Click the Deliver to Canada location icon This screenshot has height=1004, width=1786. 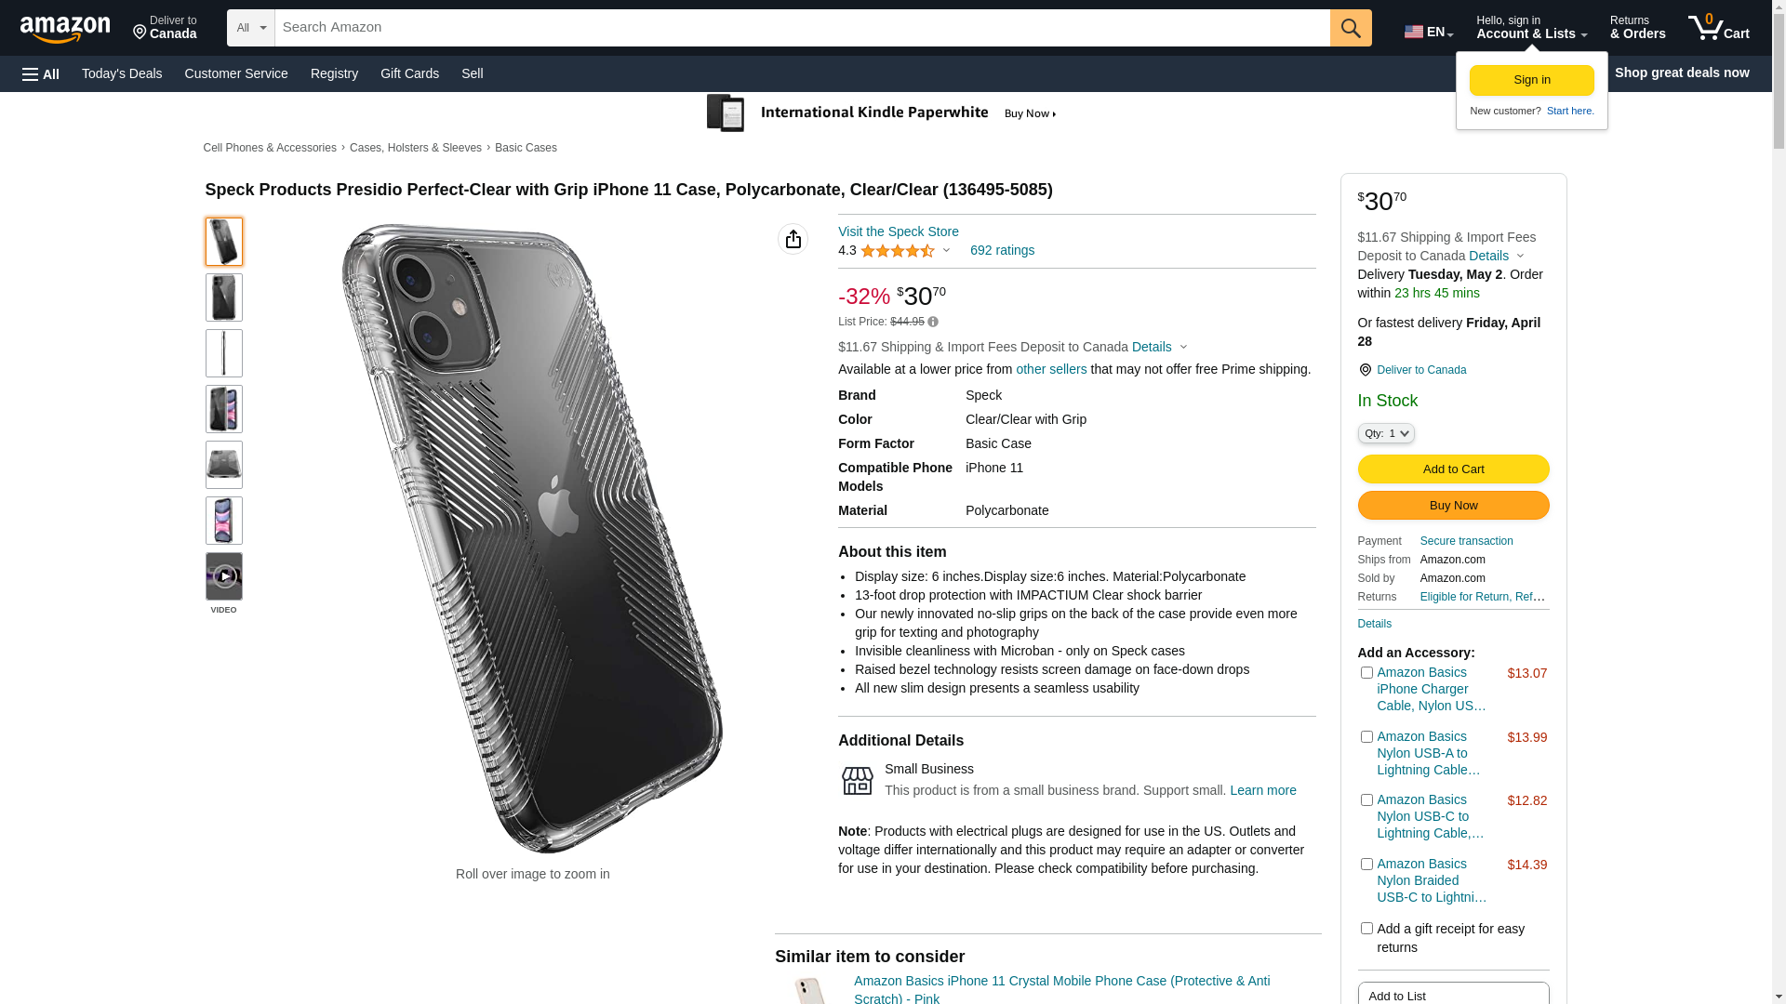[1366, 370]
